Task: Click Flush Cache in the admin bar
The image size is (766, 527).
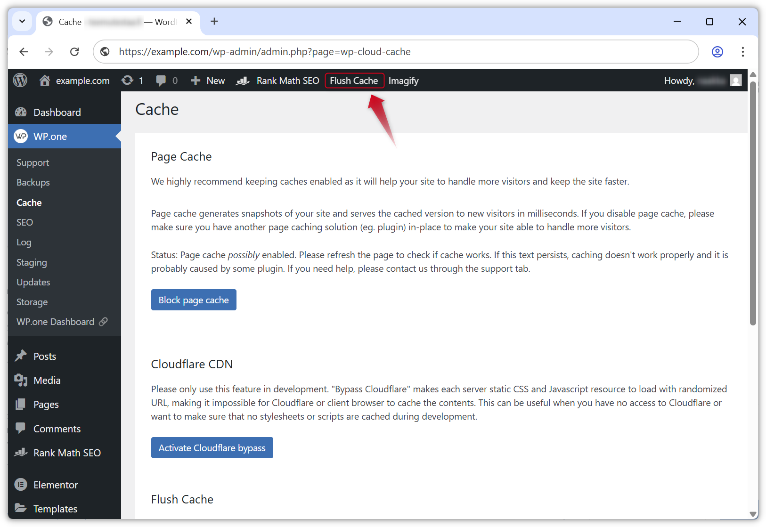Action: pos(354,81)
